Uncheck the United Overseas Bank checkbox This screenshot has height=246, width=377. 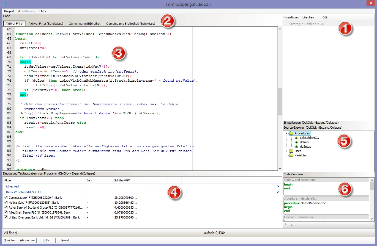[x=6, y=217]
